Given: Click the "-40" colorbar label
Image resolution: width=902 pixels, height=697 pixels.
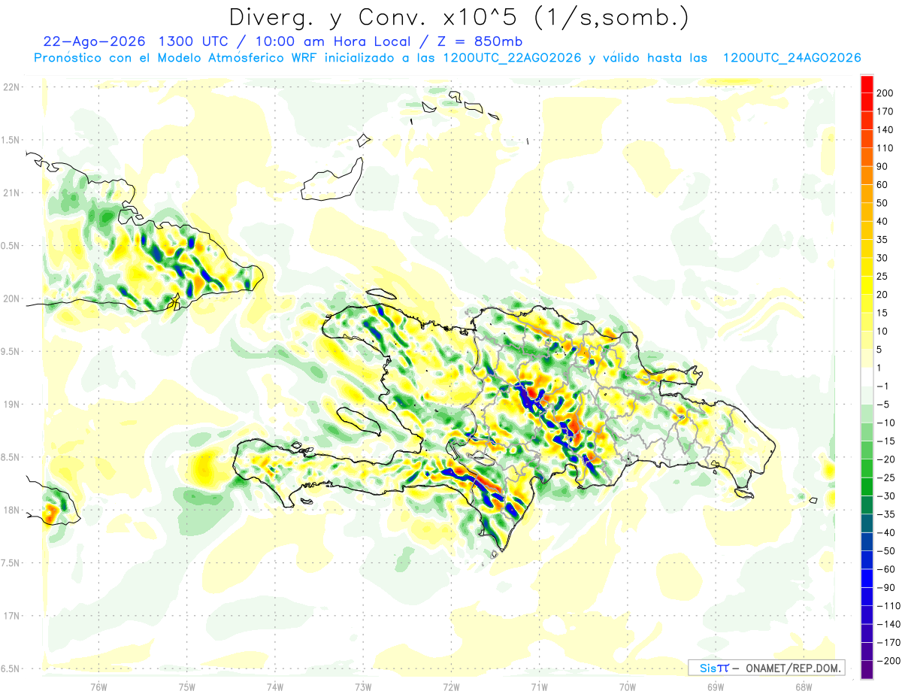Looking at the screenshot, I should click(885, 533).
